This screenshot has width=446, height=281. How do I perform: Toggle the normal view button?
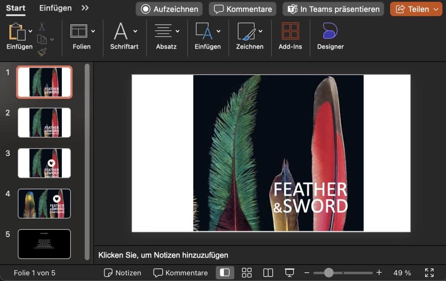[225, 273]
